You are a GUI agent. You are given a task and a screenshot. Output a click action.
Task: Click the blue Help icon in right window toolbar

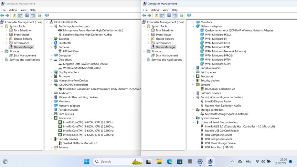[x=169, y=16]
